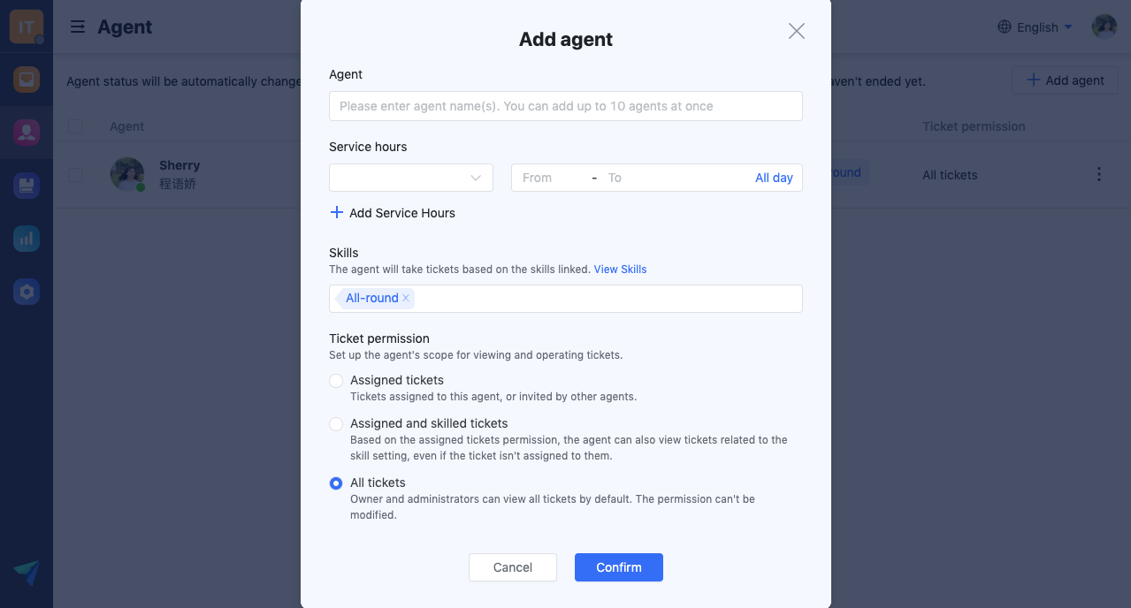Click the Cancel button
This screenshot has height=608, width=1131.
coord(513,567)
